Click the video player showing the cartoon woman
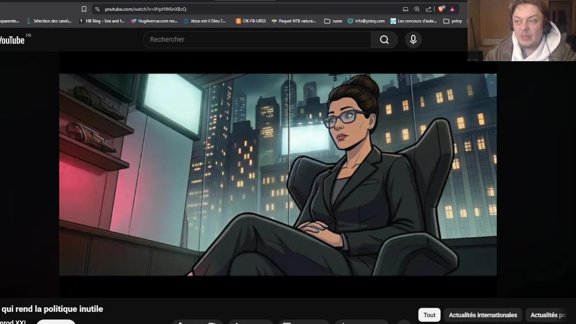Viewport: 576px width, 324px height. (x=278, y=175)
